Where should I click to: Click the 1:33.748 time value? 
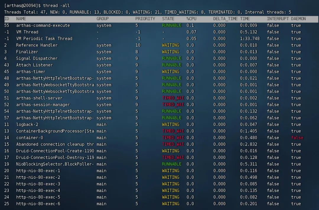pyautogui.click(x=250, y=39)
